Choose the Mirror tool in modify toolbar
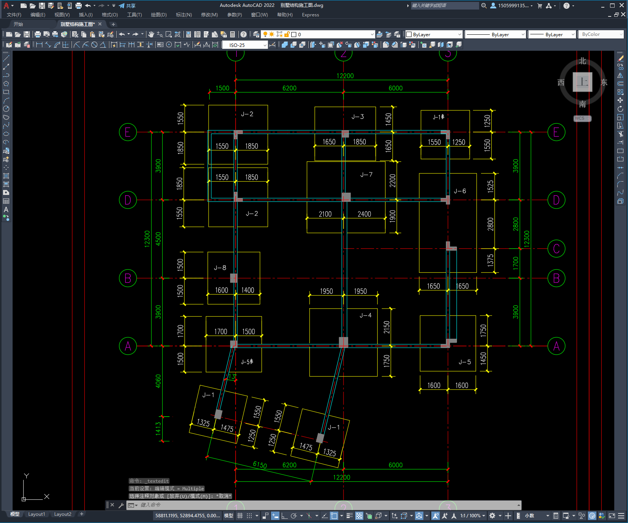Screen dimensions: 628x523 (620, 75)
